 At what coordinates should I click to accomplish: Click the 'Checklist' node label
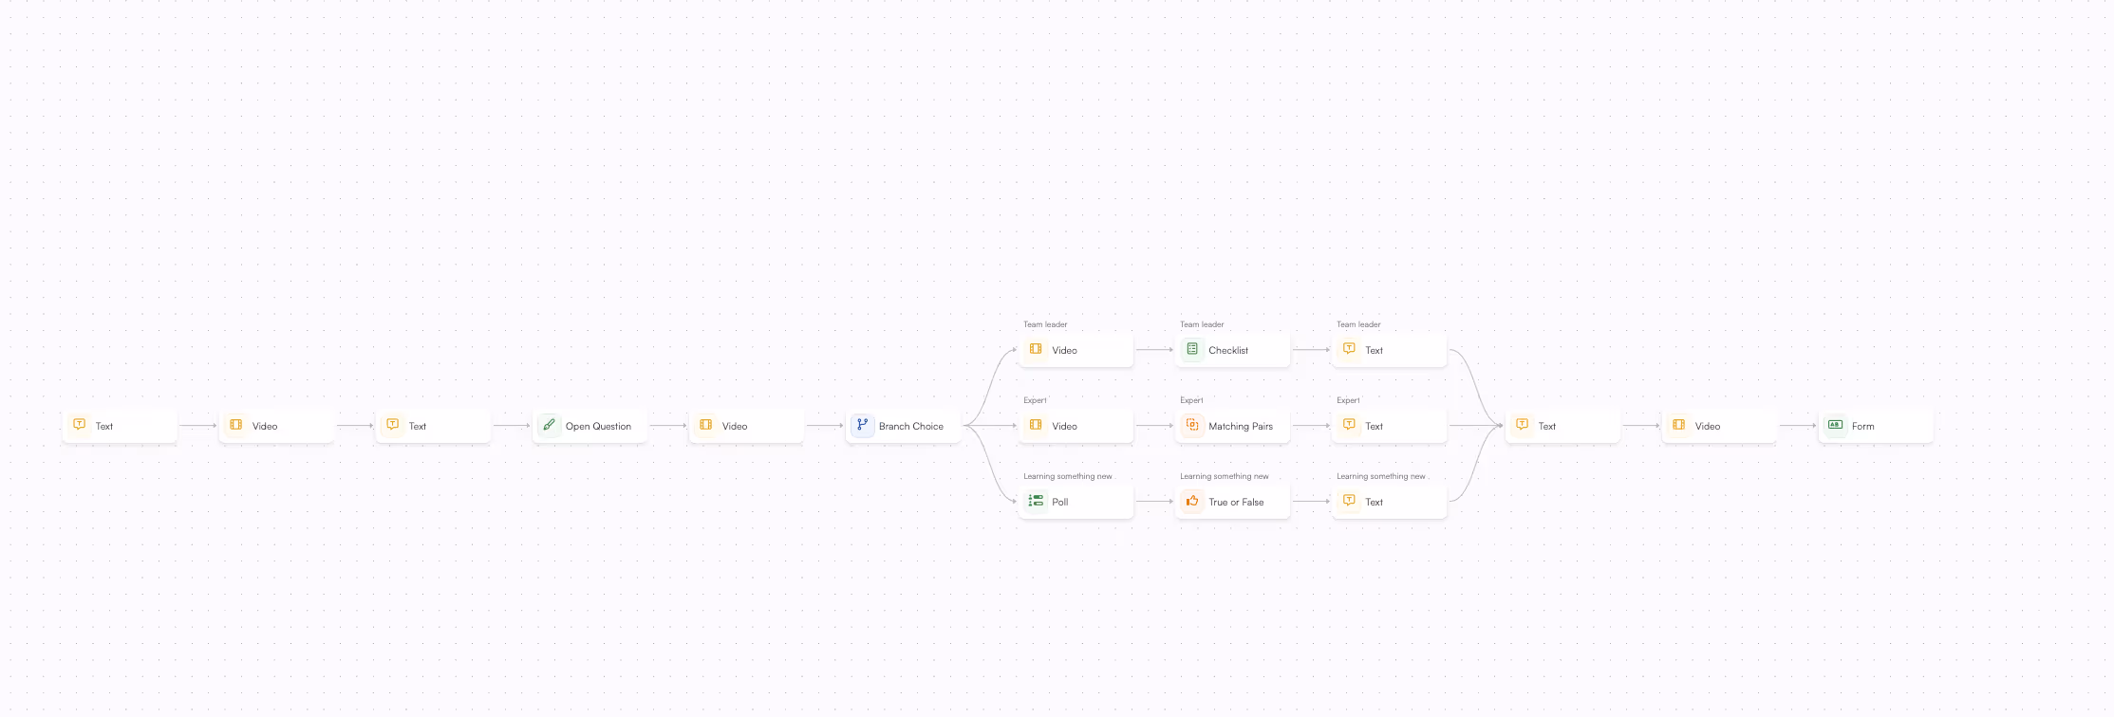pyautogui.click(x=1228, y=351)
